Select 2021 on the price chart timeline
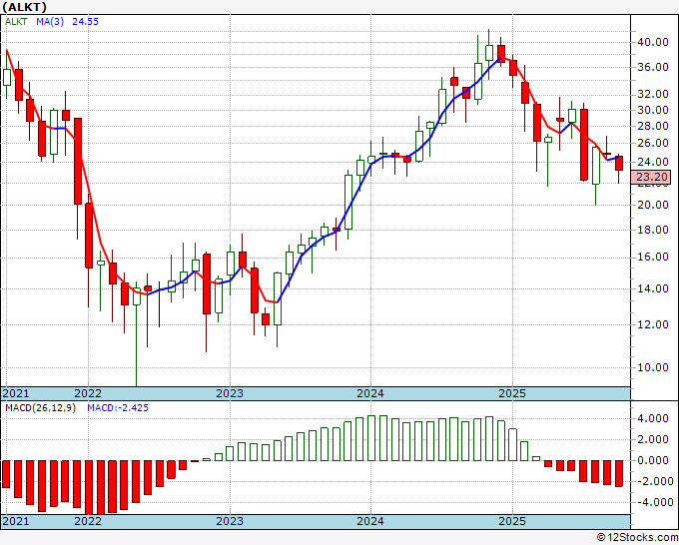The width and height of the screenshot is (679, 545). pyautogui.click(x=16, y=393)
